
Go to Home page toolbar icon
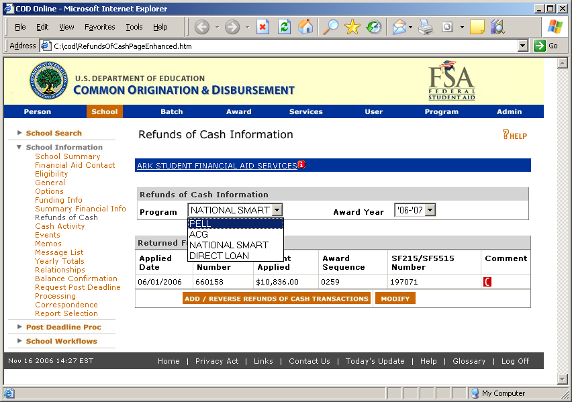(305, 27)
